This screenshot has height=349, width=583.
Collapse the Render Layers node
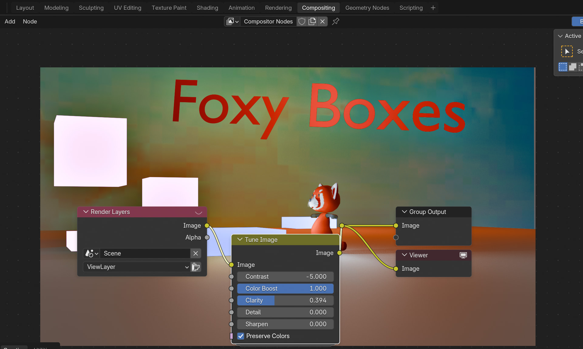(86, 212)
